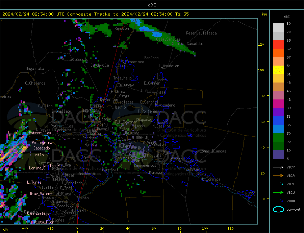Click the E_Challao label

(x=60, y=111)
